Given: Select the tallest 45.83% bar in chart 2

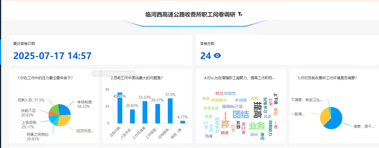Looking at the screenshot, I should 120,108.
